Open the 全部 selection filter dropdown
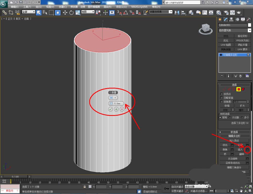Screen dimensions: 253x194 [29, 12]
